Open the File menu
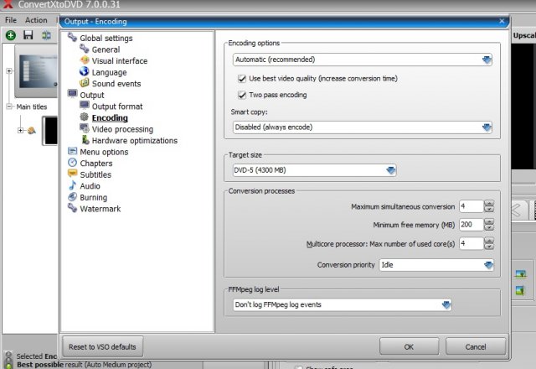 tap(11, 20)
